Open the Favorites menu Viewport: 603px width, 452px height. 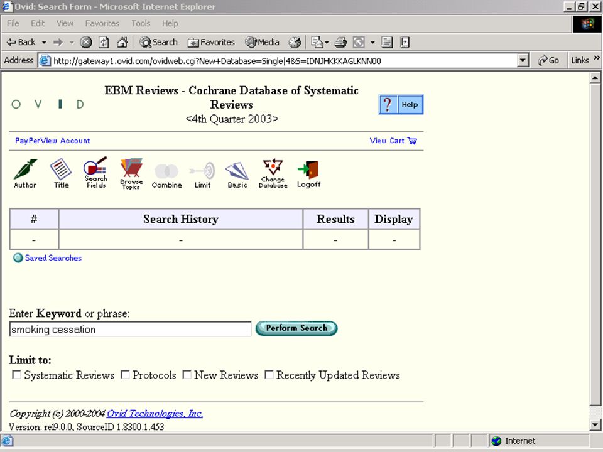tap(102, 23)
